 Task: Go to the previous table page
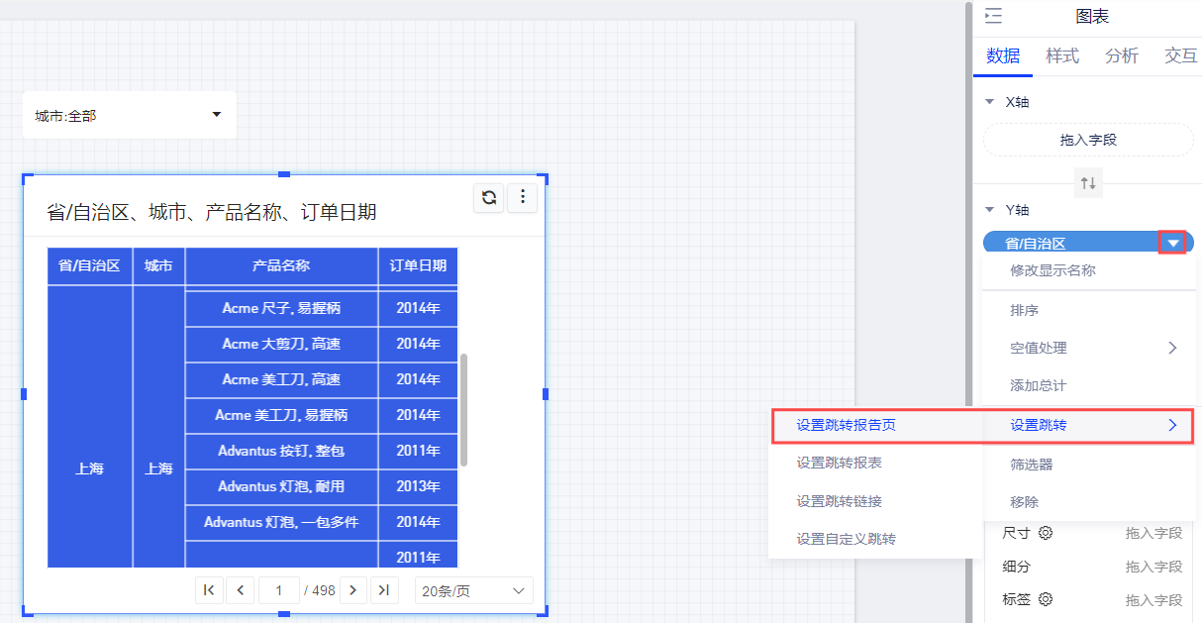[x=240, y=590]
